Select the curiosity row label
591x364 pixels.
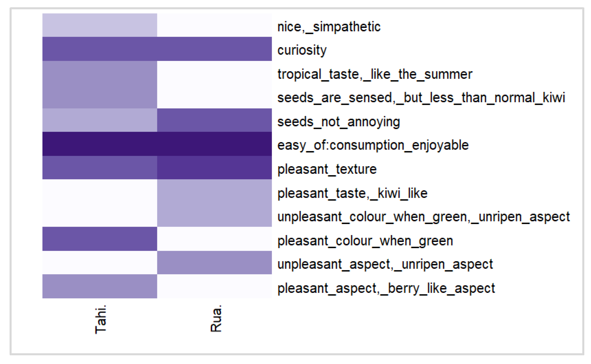(x=302, y=50)
